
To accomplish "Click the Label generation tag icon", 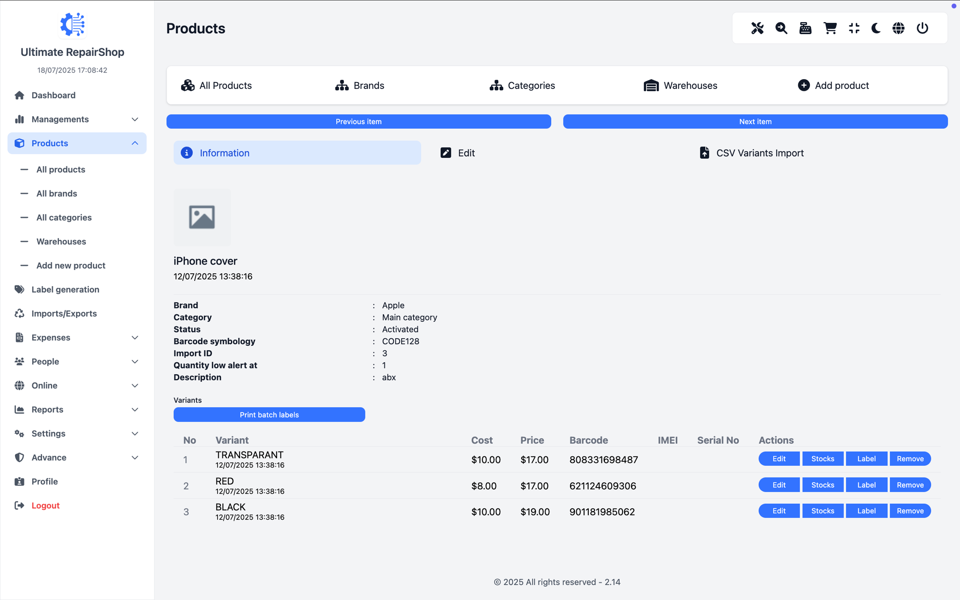I will (x=19, y=289).
